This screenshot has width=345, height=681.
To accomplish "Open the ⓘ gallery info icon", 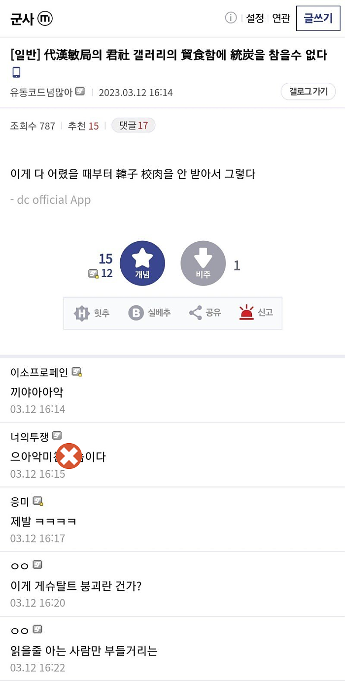I will point(230,18).
